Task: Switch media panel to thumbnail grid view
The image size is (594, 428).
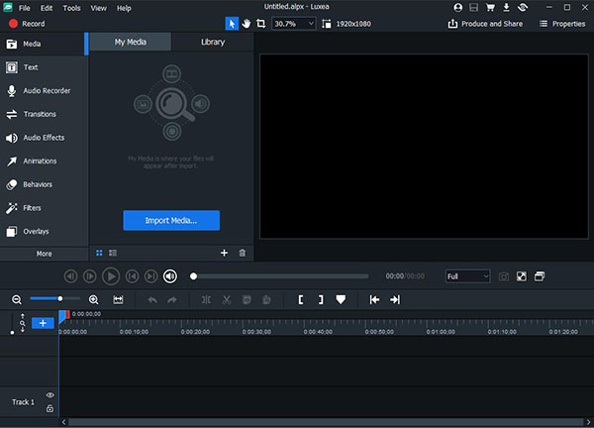Action: click(99, 253)
